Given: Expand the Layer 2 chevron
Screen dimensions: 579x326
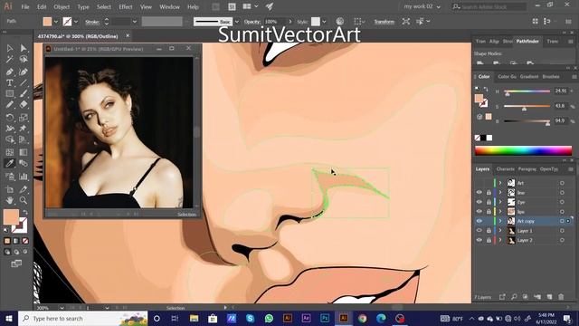Looking at the screenshot, I should [500, 240].
